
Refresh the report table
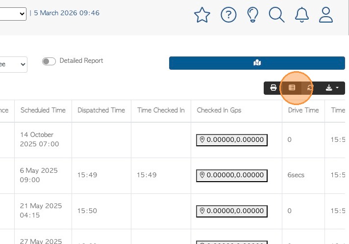pos(310,88)
